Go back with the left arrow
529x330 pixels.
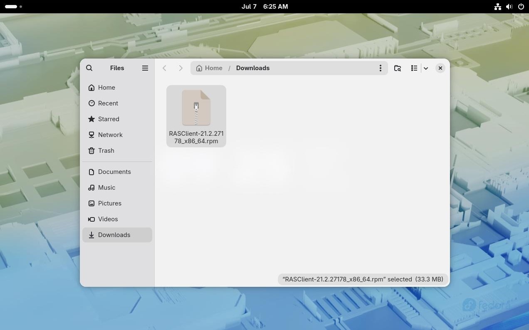tap(165, 68)
